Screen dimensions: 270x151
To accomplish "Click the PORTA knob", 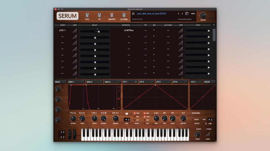I will tap(197, 134).
